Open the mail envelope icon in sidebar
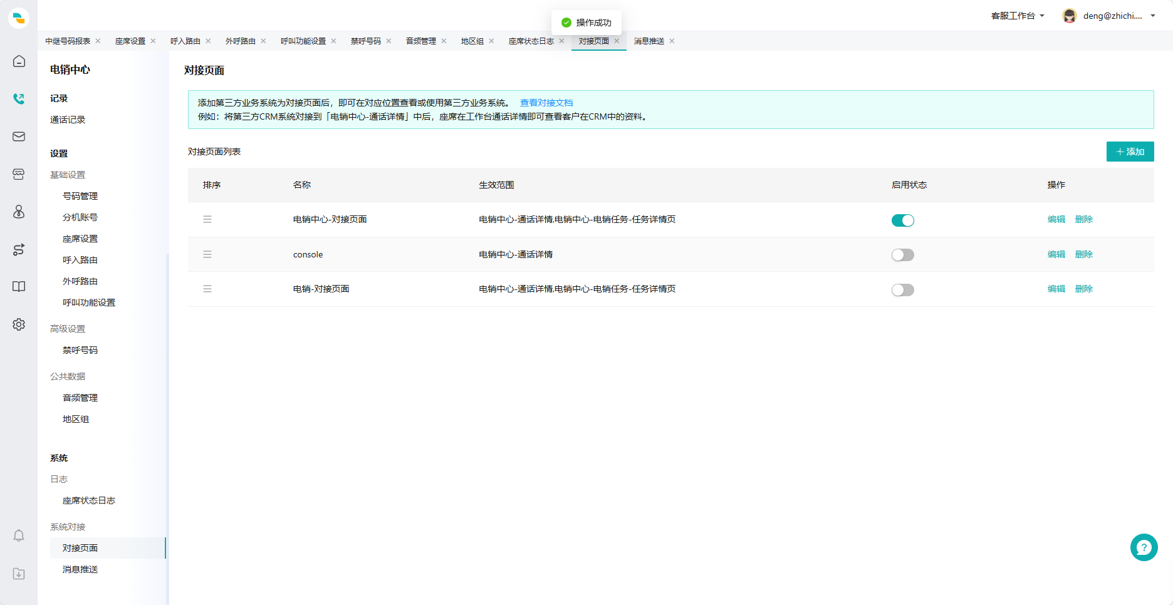 19,137
